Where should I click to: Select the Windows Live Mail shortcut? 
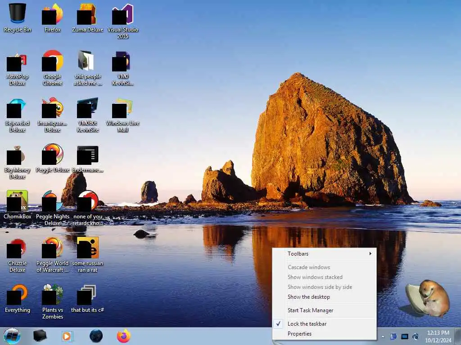(x=123, y=115)
